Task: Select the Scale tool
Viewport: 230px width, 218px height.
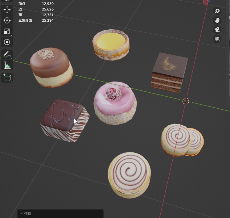Action: pos(7,31)
